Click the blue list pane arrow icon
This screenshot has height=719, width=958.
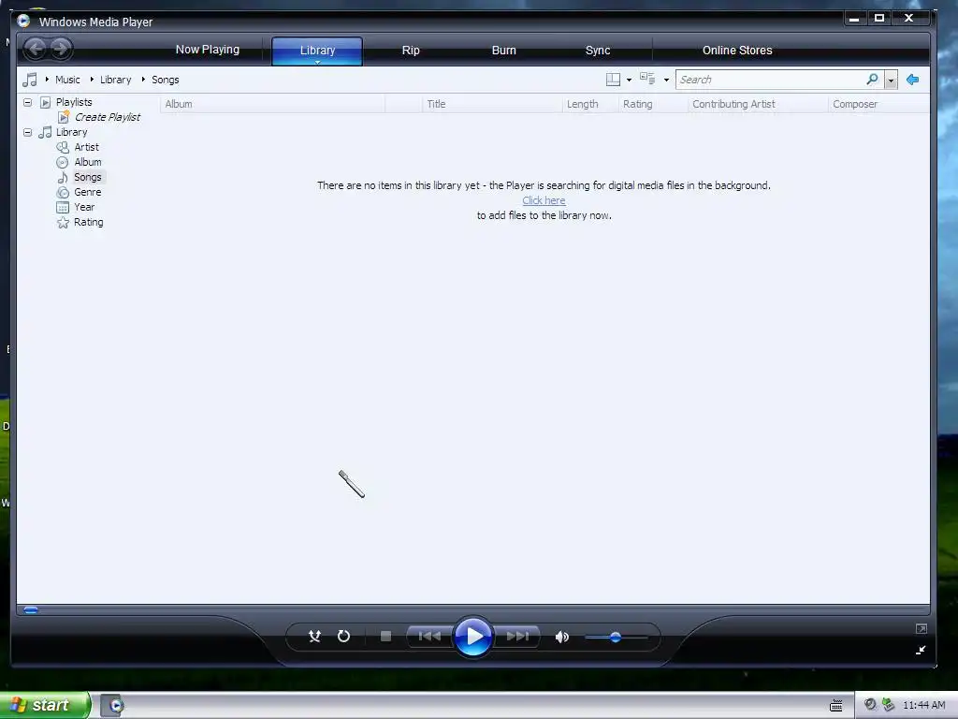(x=913, y=80)
